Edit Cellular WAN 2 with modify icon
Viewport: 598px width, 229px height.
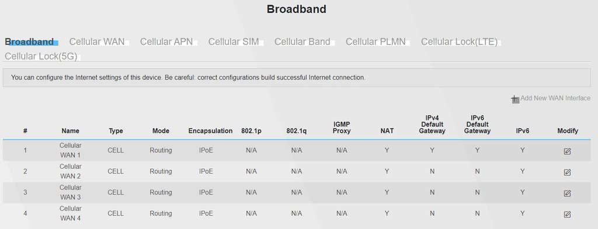pos(567,172)
